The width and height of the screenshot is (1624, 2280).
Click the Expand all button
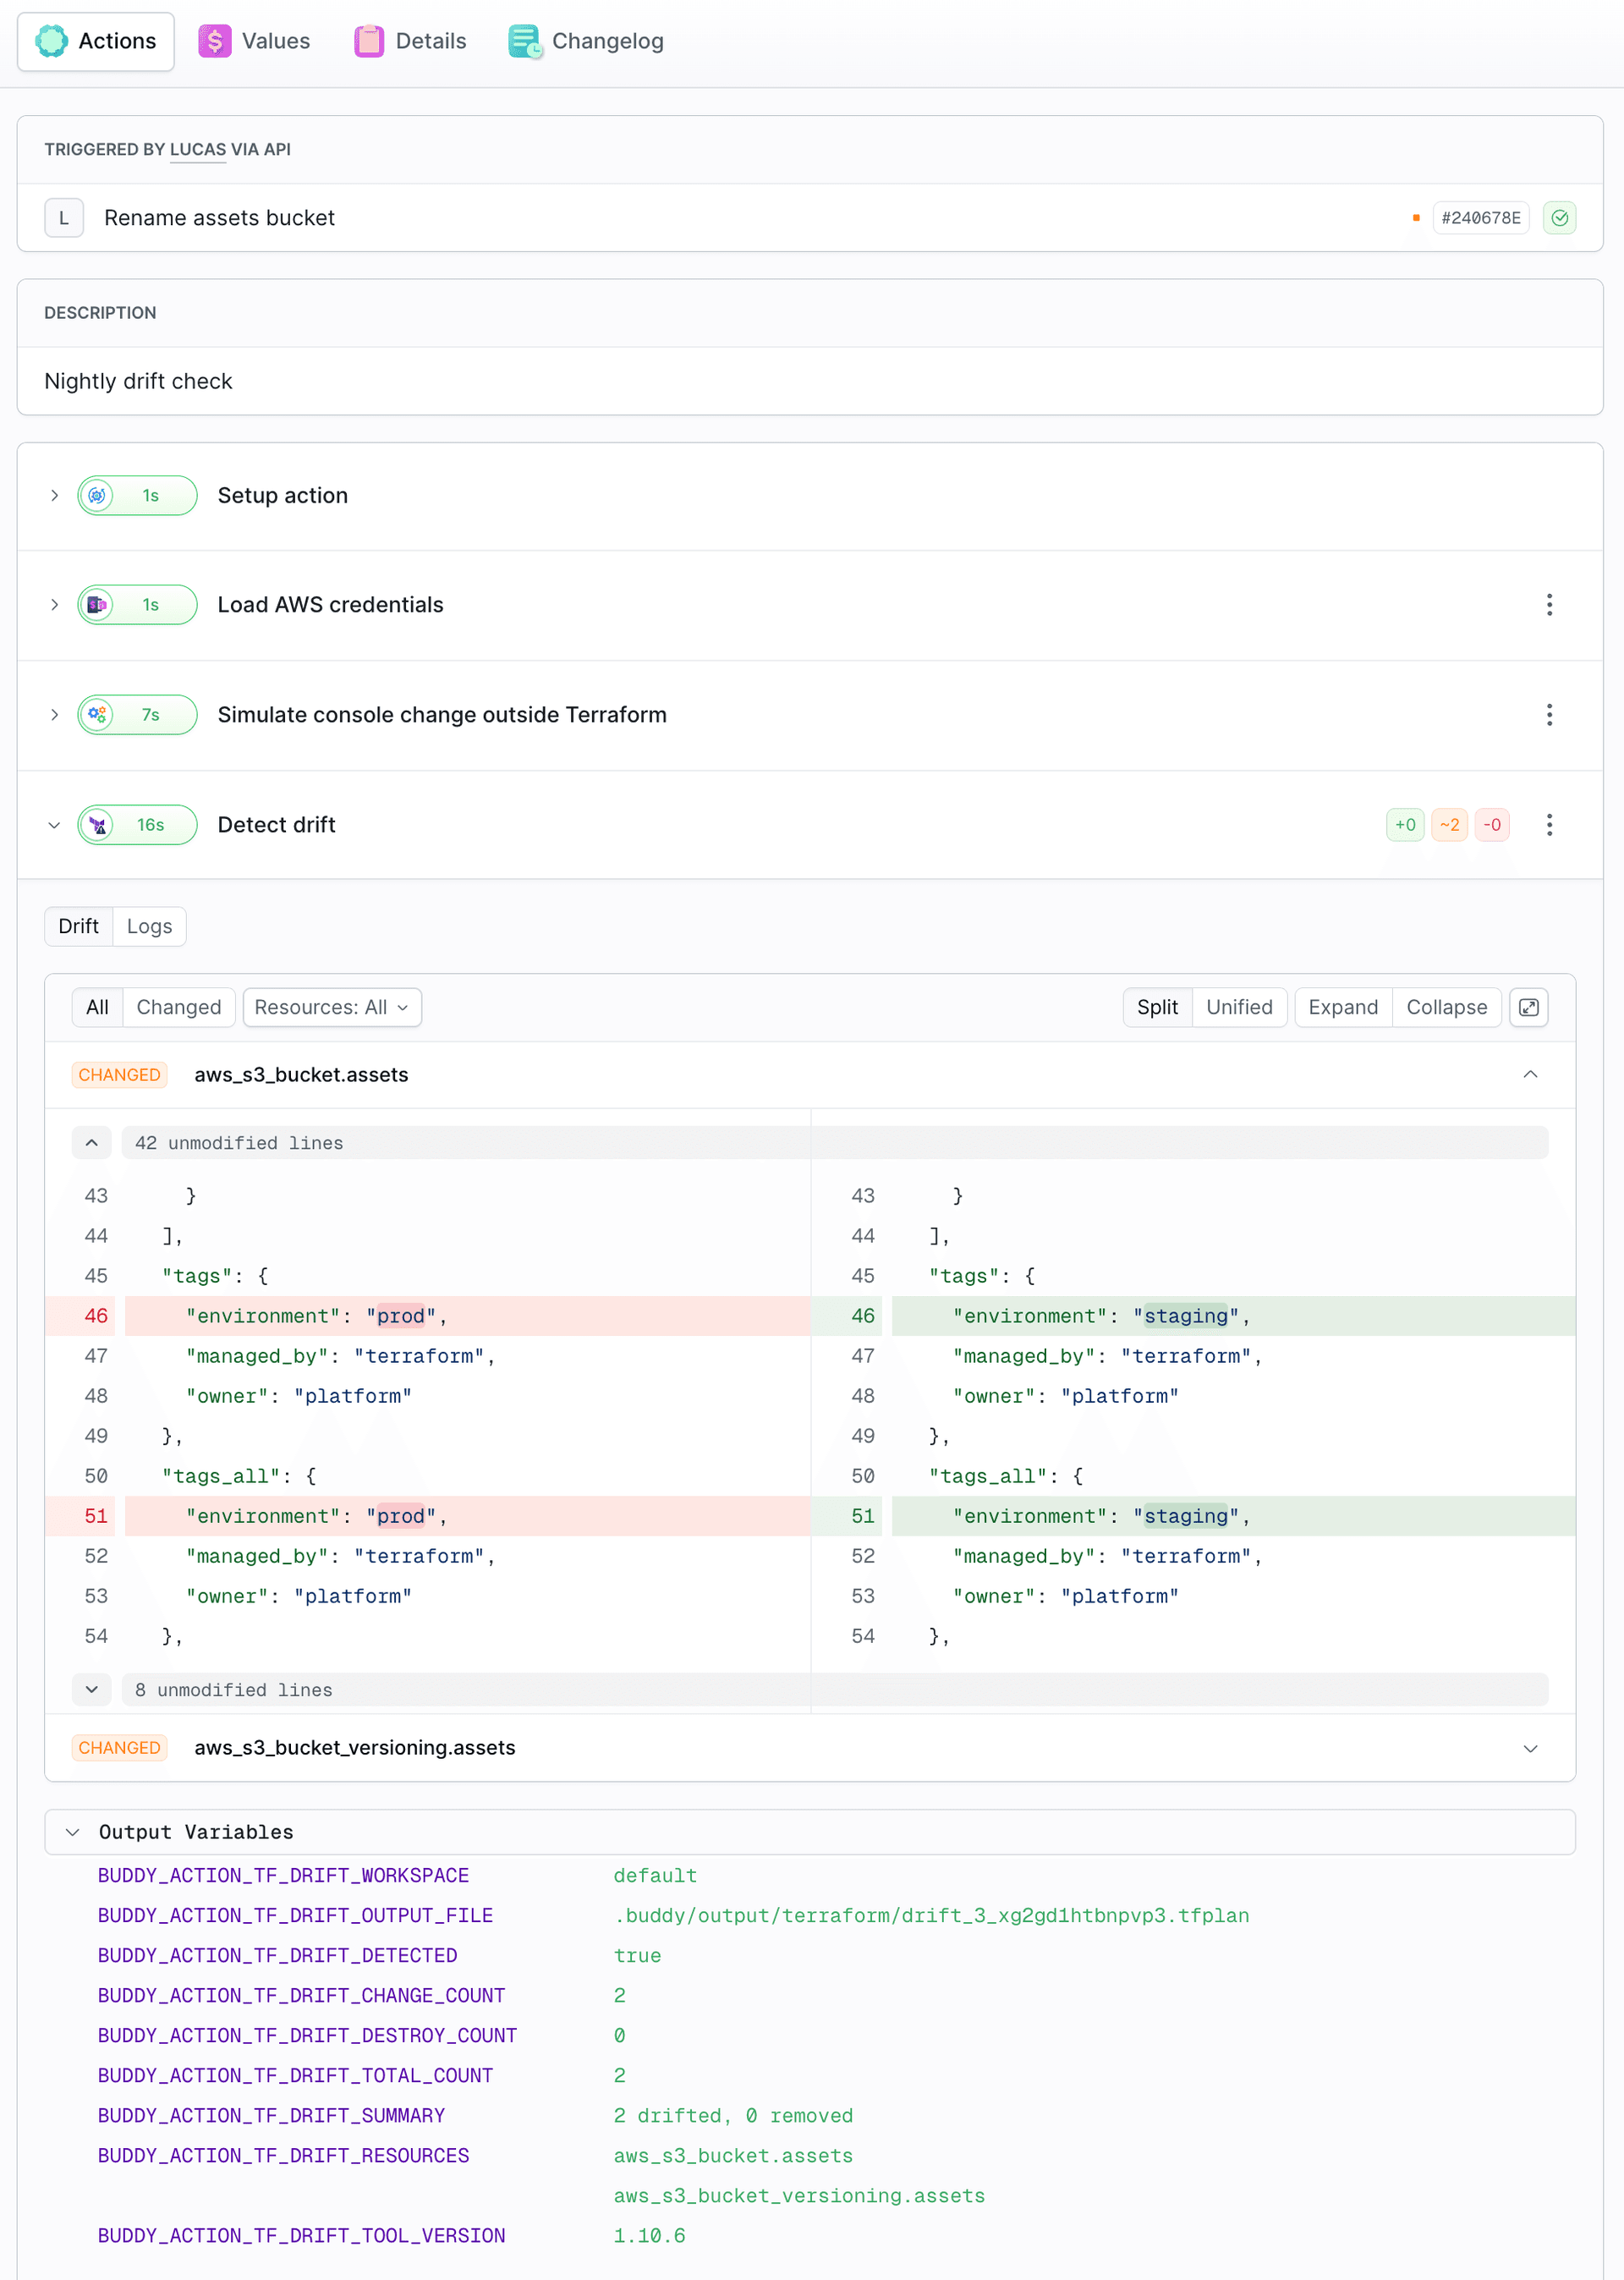click(1343, 1007)
